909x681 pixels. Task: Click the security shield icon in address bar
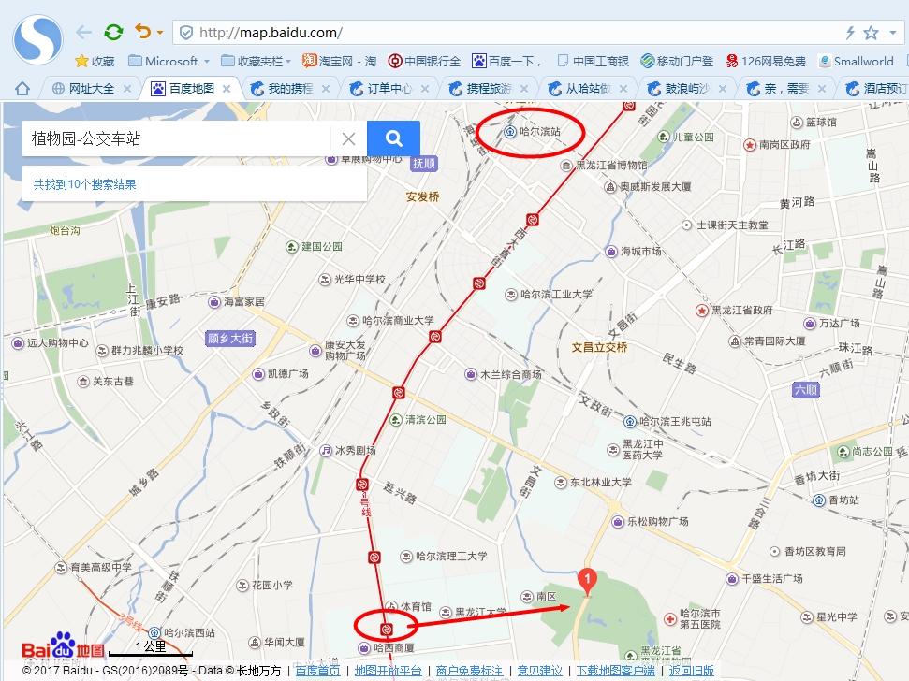click(186, 33)
